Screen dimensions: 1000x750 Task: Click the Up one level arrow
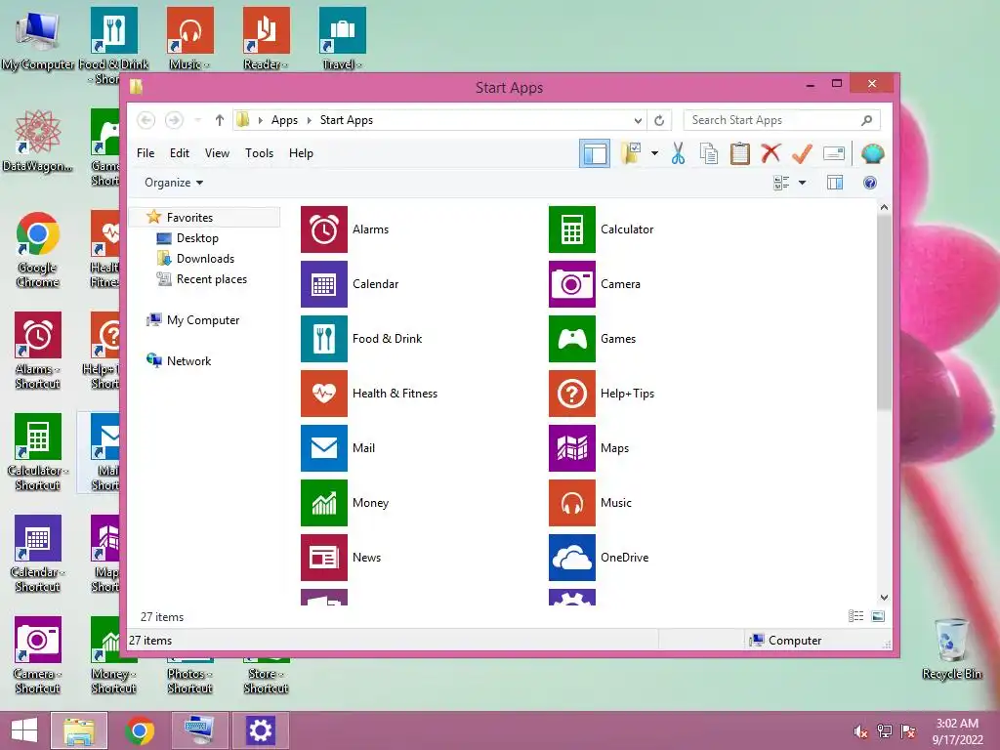coord(220,120)
